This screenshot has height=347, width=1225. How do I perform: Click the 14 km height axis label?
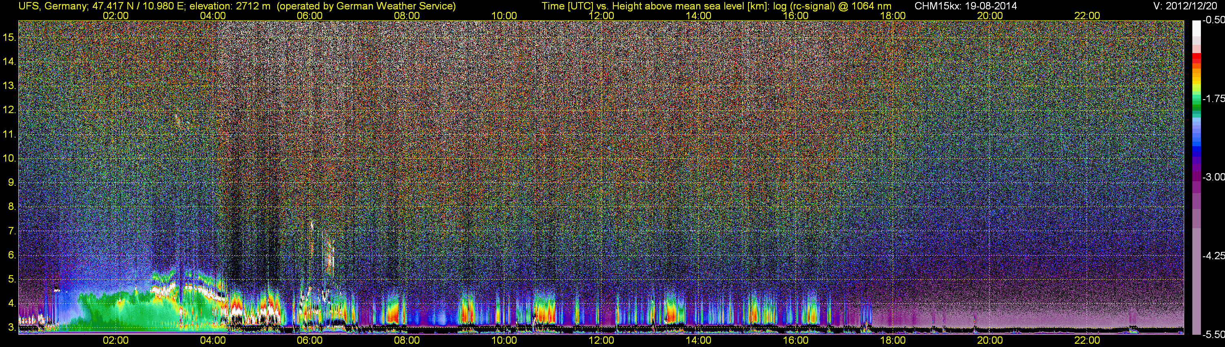(9, 61)
